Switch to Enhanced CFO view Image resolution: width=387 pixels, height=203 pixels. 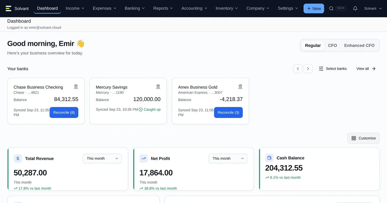click(359, 45)
